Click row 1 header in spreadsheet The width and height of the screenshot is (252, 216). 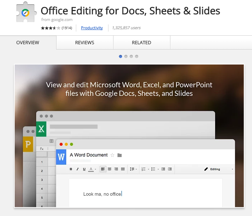[x=42, y=162]
